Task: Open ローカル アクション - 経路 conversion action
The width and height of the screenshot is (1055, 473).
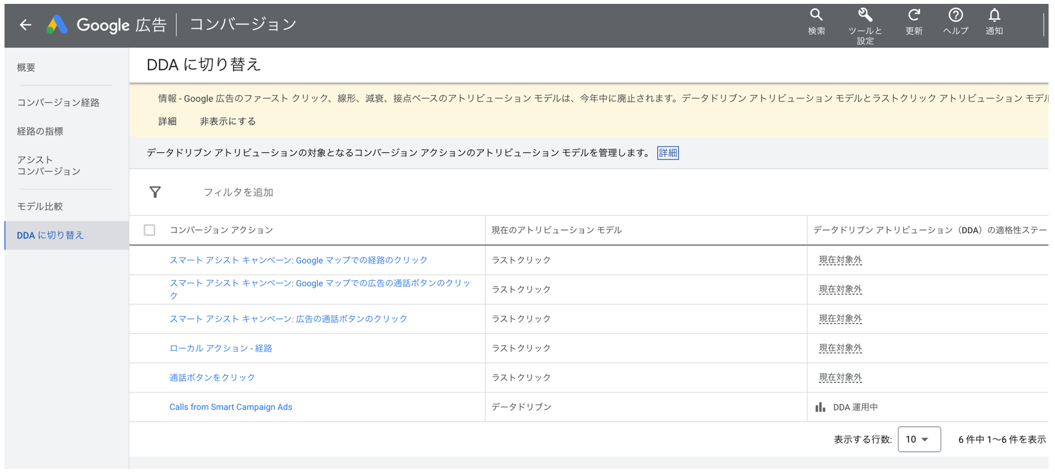Action: point(221,348)
